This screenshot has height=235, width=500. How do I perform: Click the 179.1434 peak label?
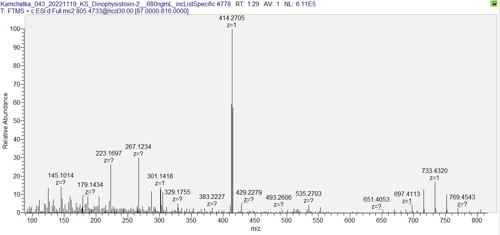[90, 185]
